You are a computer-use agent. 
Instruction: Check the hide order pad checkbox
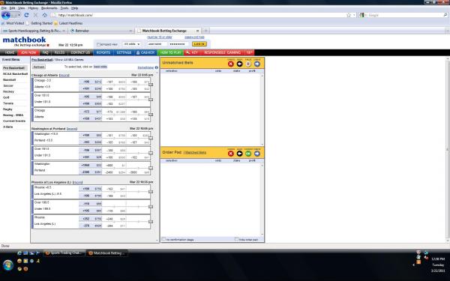coord(236,239)
